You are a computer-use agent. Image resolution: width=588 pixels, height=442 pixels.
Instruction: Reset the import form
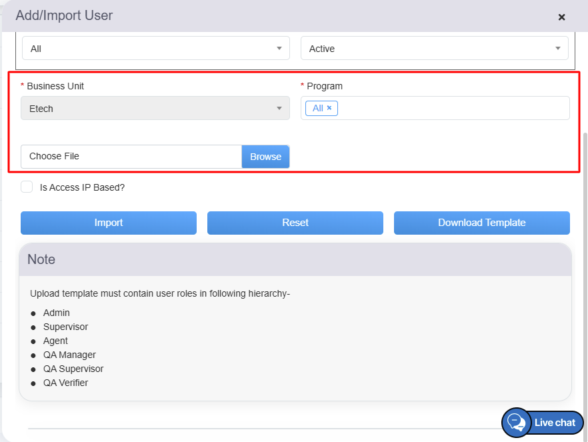click(x=295, y=223)
